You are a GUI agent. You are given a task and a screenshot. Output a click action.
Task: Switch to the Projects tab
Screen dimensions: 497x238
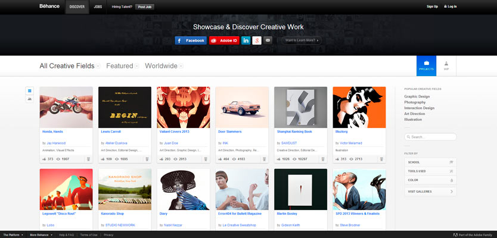(426, 66)
